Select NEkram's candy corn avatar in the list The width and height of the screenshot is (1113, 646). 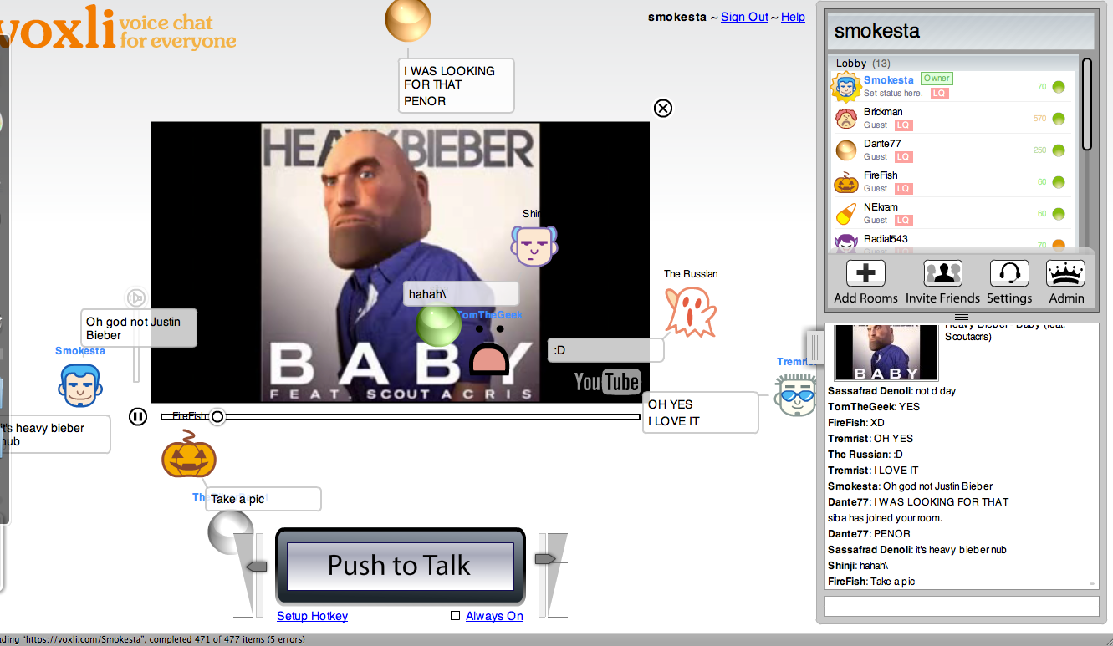[x=846, y=214]
